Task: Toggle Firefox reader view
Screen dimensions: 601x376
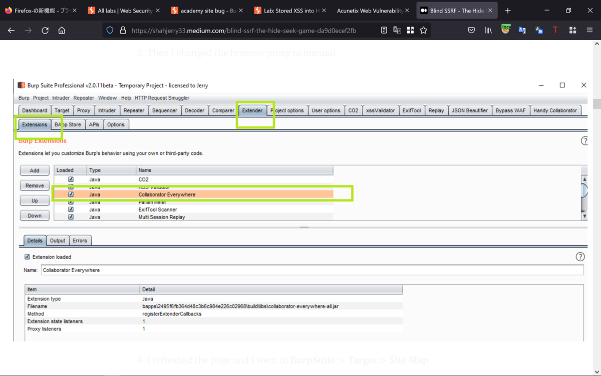Action: click(384, 31)
